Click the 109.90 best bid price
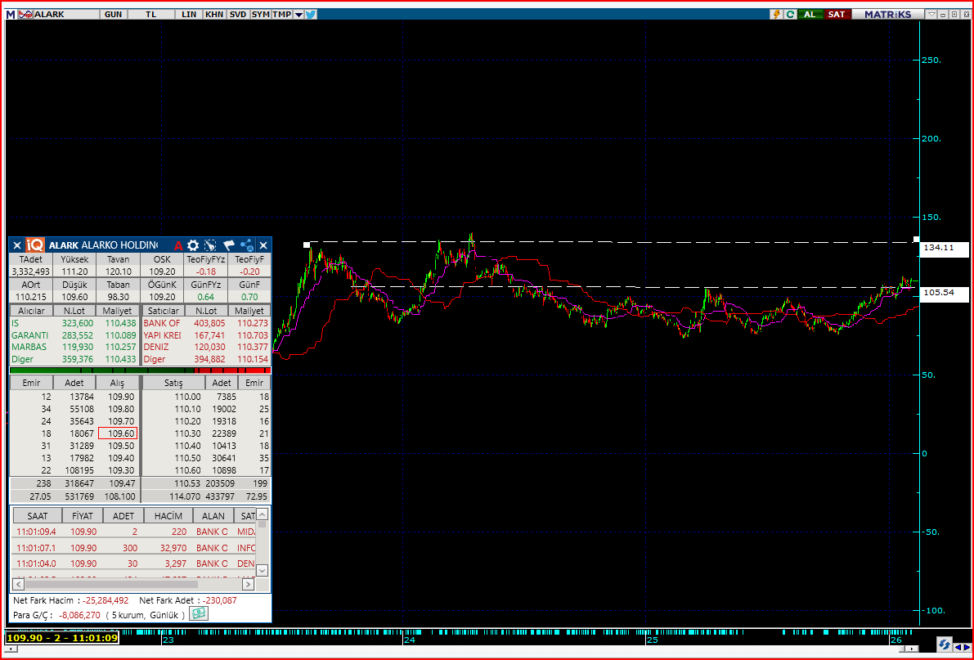Screen dimensions: 974x660 (121, 397)
